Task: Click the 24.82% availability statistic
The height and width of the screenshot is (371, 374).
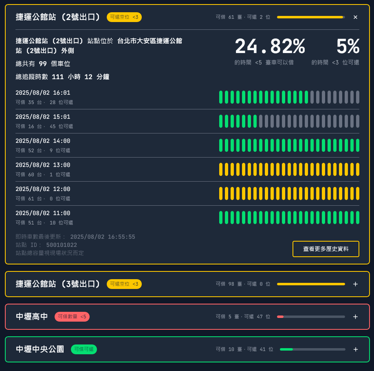Action: click(x=270, y=46)
